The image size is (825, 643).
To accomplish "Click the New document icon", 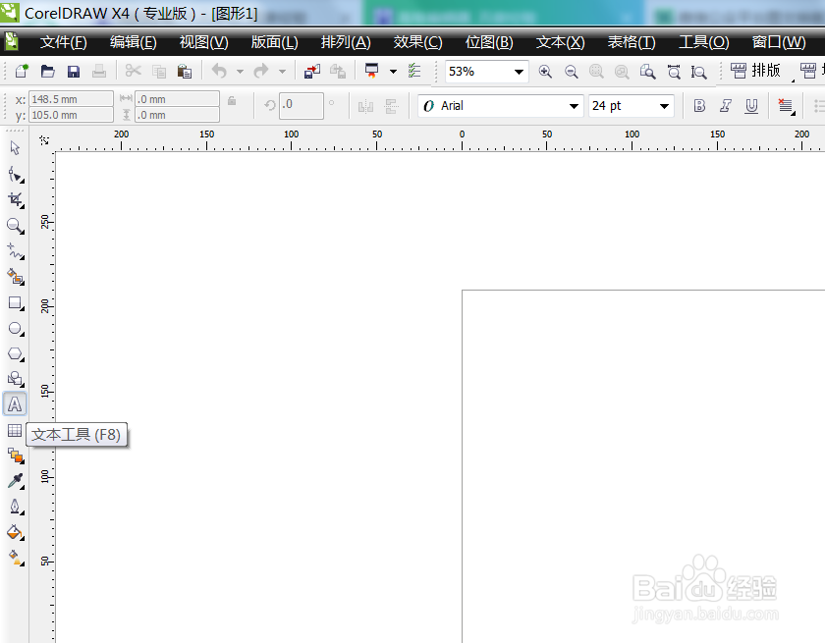I will point(22,71).
